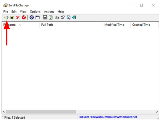161x121 pixels.
Task: Open the View menu
Action: (23, 11)
